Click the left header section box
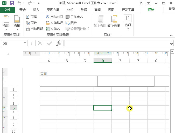Screen dimensions: 175x133 tap(68, 81)
